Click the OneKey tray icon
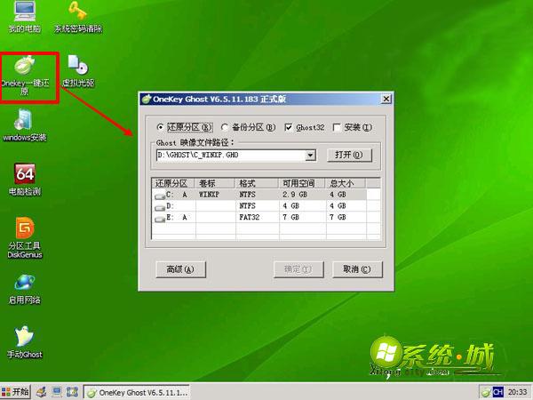The width and height of the screenshot is (533, 400). point(487,393)
